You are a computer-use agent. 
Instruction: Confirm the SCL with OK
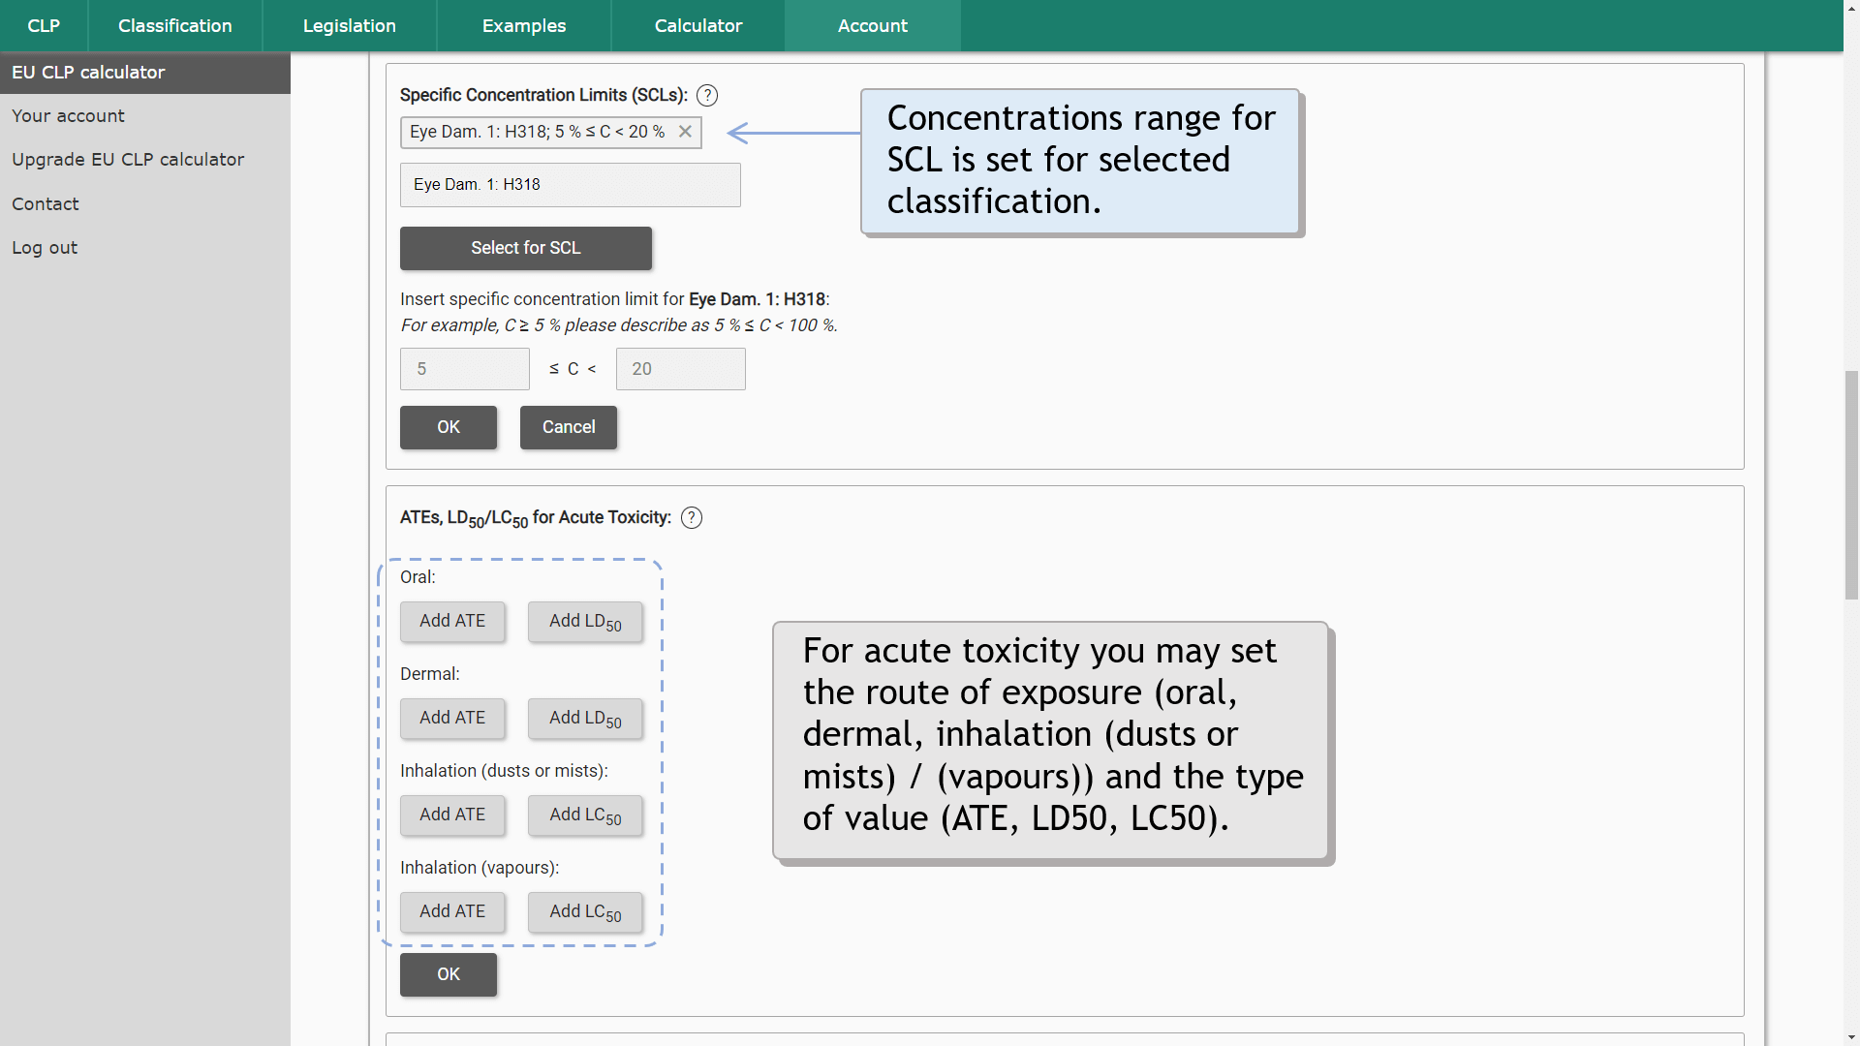tap(449, 427)
